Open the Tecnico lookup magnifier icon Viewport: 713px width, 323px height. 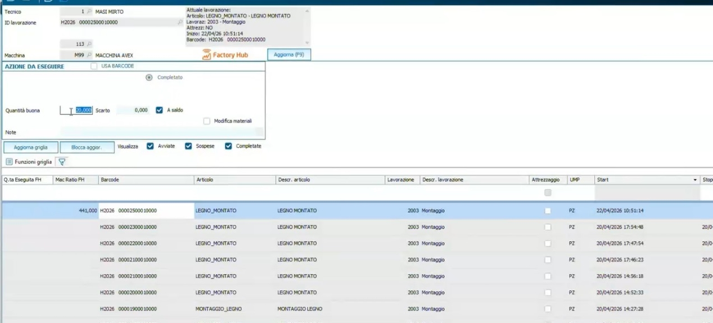coord(89,12)
